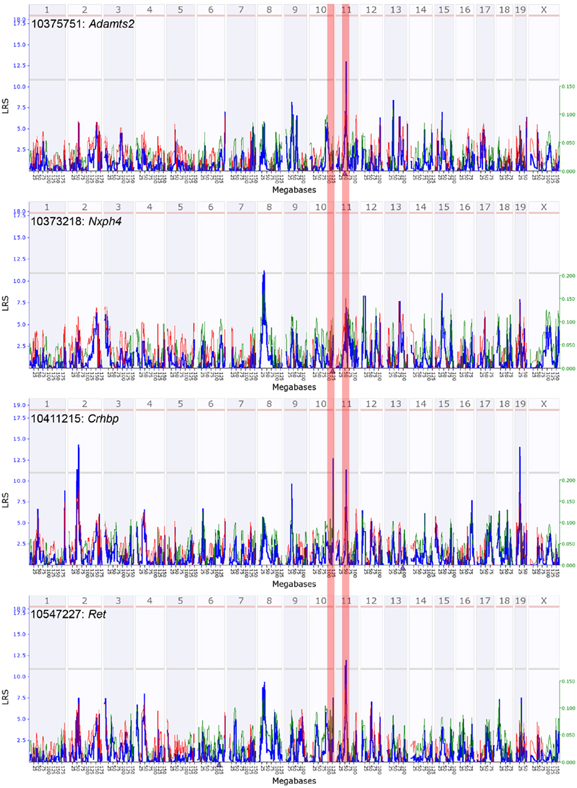Open chromosome 15 header in Nxph4 plot
Screen dimensions: 577x788
click(x=444, y=207)
